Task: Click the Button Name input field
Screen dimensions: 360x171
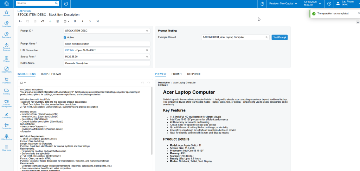Action: click(107, 63)
